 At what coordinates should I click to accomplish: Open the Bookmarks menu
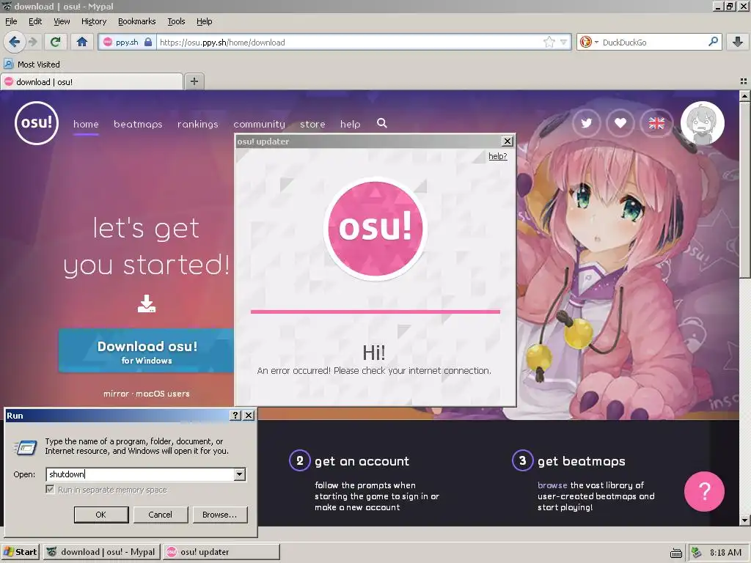point(136,21)
